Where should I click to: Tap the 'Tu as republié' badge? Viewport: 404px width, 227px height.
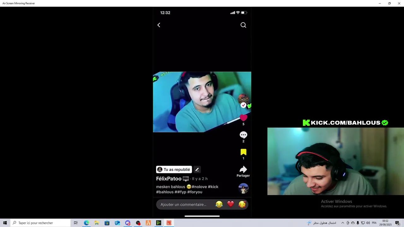[174, 170]
